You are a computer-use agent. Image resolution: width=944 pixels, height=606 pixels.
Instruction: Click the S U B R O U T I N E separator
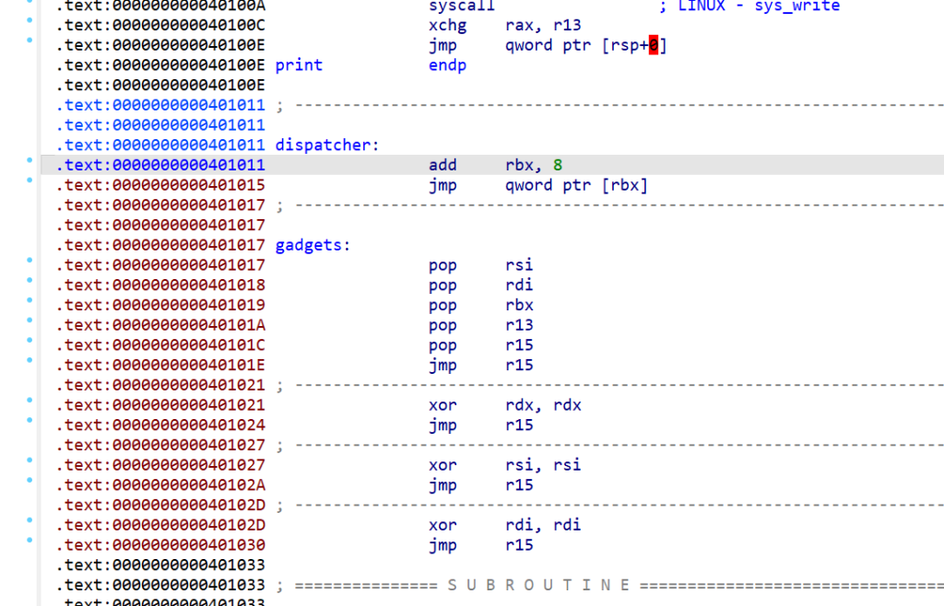(x=539, y=585)
